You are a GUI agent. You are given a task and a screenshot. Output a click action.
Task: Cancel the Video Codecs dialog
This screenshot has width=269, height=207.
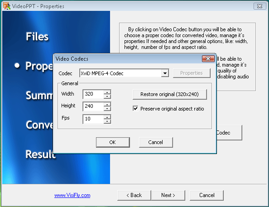click(x=156, y=142)
